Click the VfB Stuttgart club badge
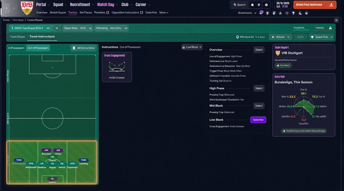 pyautogui.click(x=27, y=8)
